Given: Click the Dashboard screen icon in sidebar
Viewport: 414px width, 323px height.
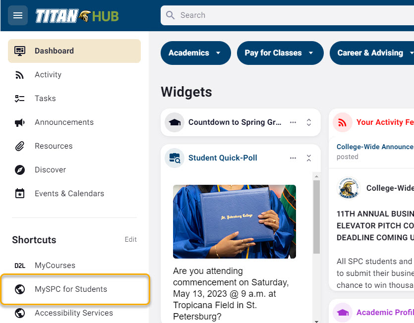Looking at the screenshot, I should (x=20, y=51).
